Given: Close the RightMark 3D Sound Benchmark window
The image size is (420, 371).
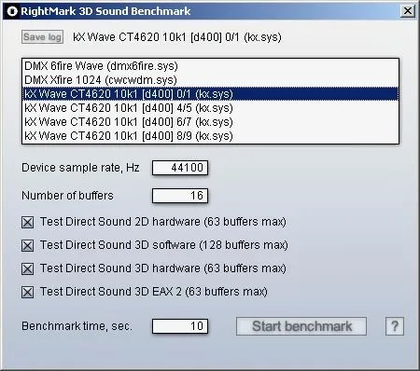Looking at the screenshot, I should click(407, 11).
